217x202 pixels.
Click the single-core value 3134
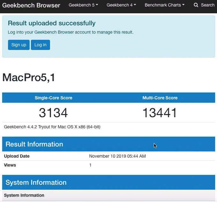tap(53, 112)
